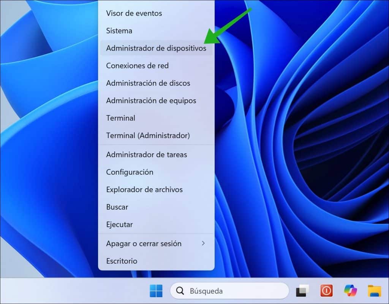The width and height of the screenshot is (389, 304).
Task: Open Configuración settings entry
Action: [x=156, y=172]
